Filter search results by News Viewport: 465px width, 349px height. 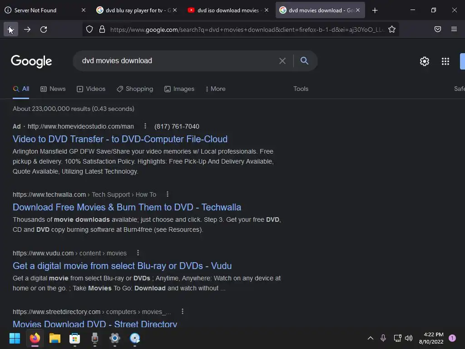(53, 89)
